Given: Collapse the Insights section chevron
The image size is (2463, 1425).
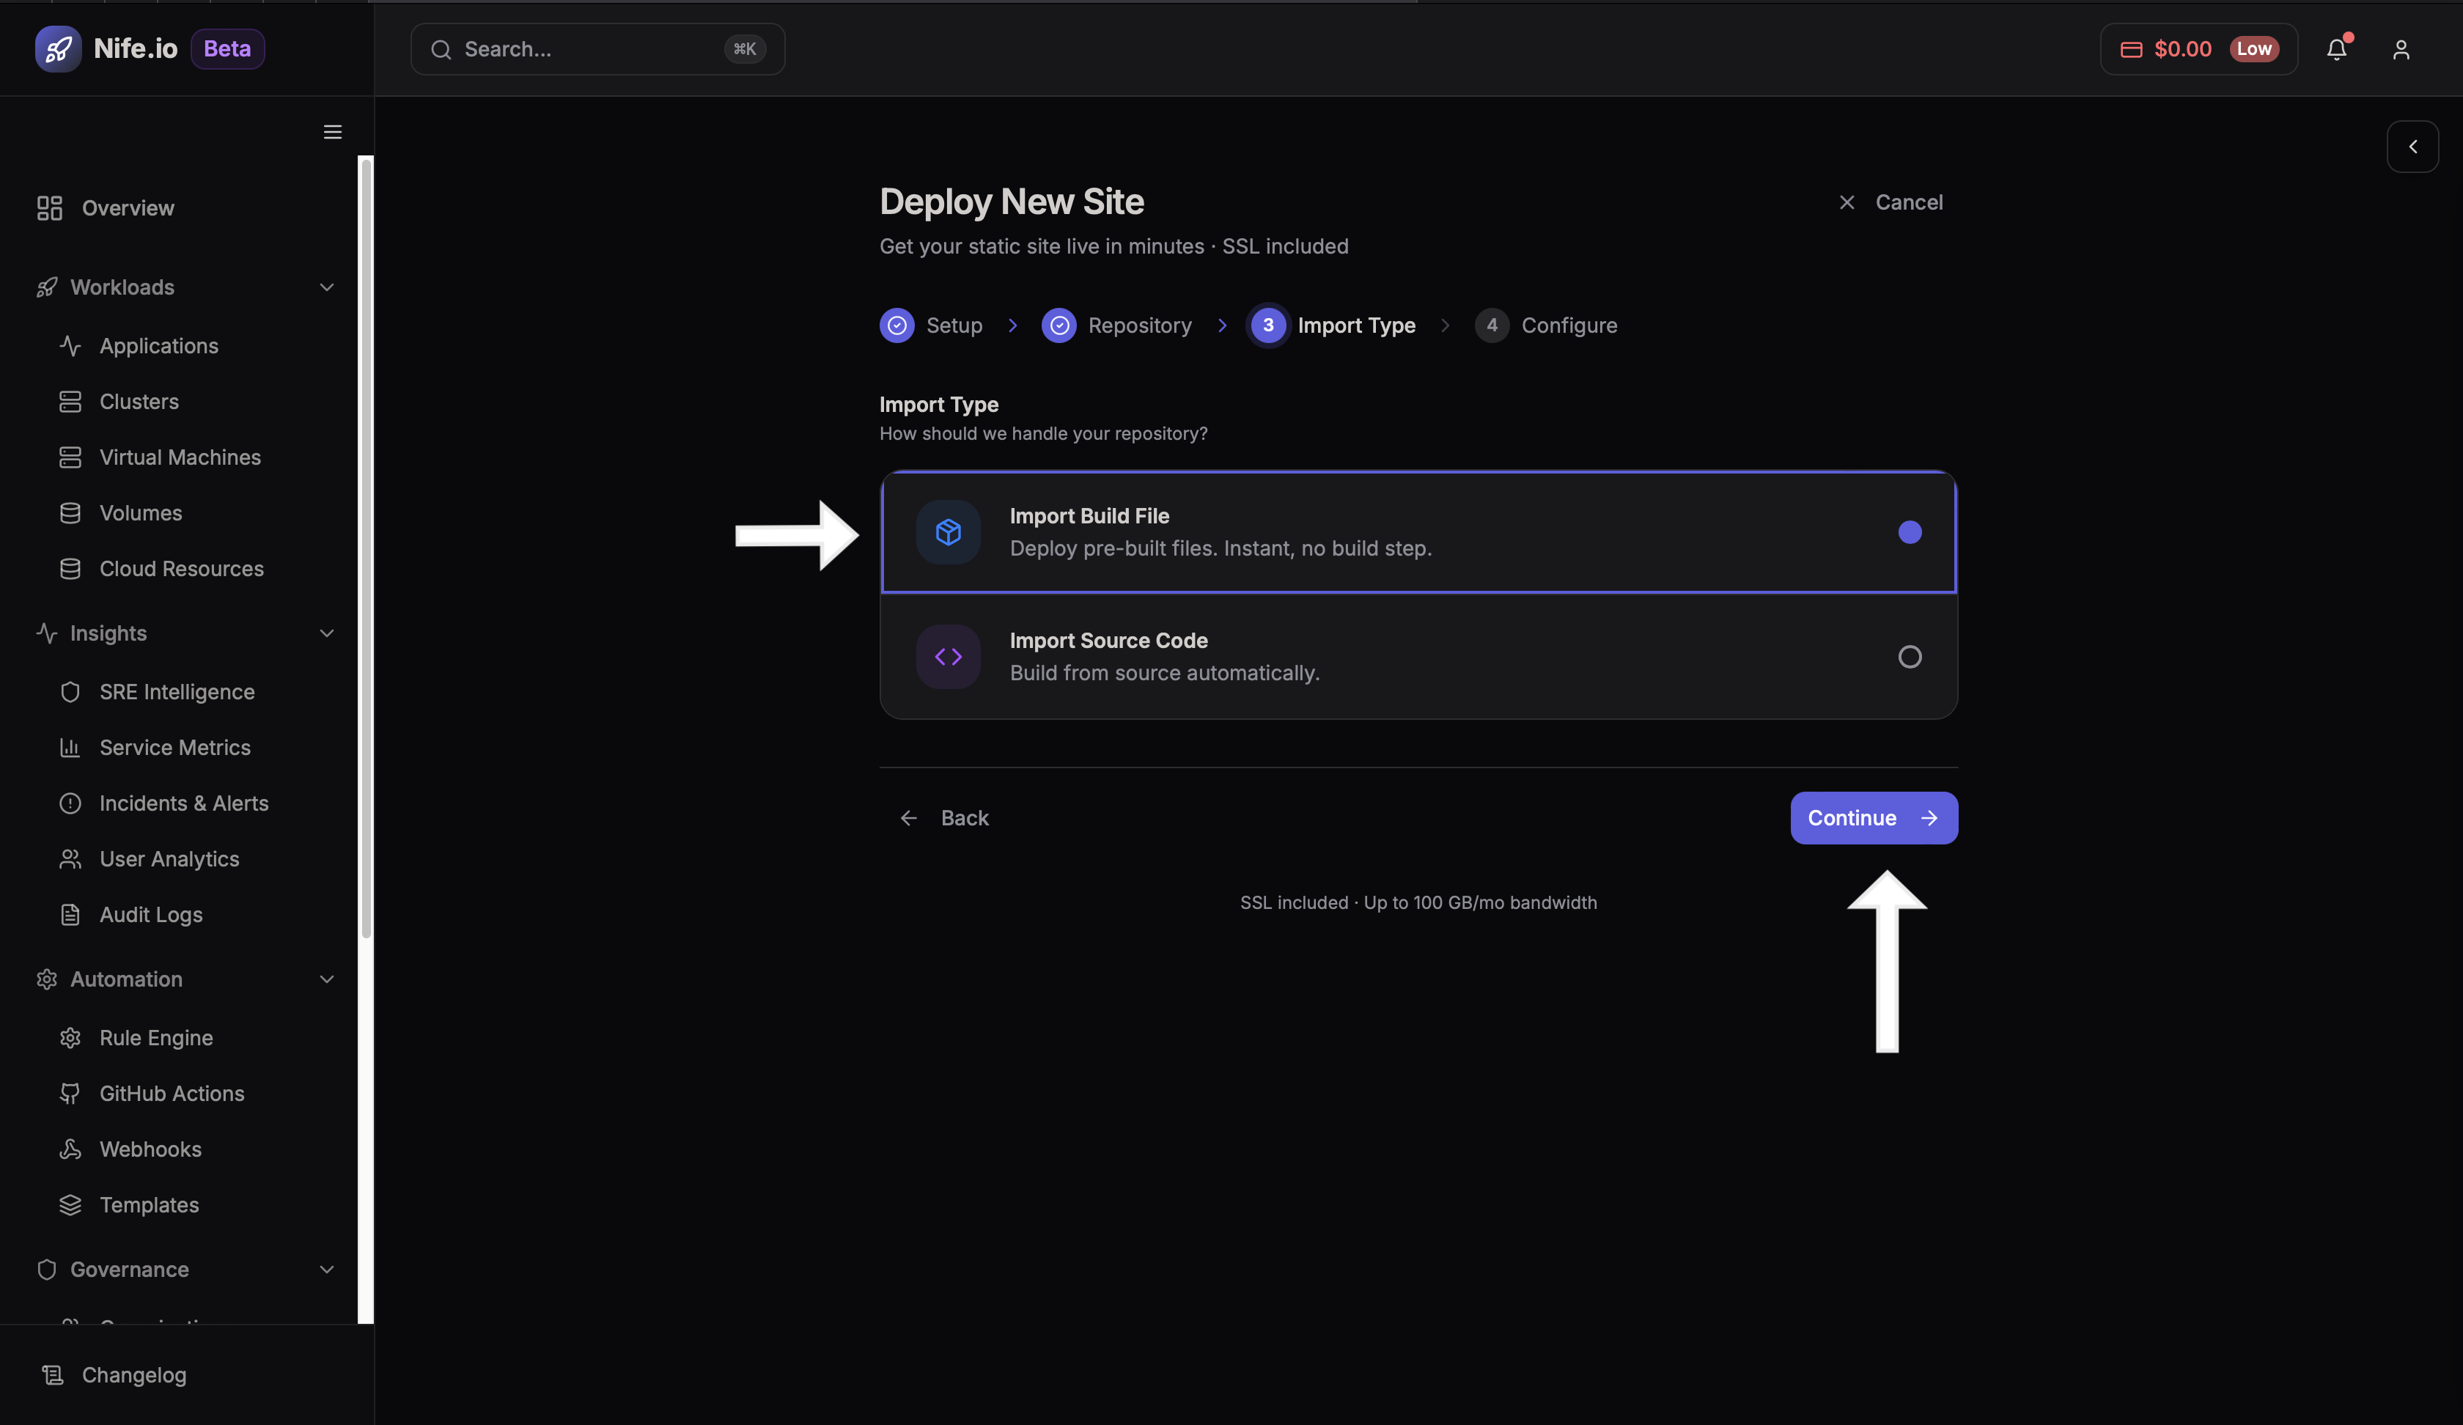Looking at the screenshot, I should [x=326, y=633].
